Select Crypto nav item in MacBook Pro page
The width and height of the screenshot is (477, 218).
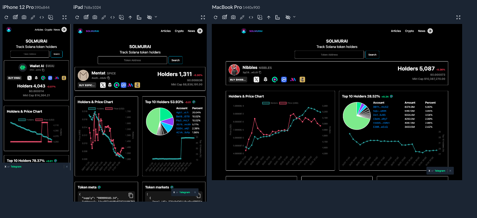pyautogui.click(x=409, y=31)
